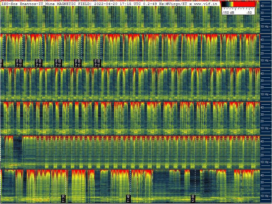Click the dB color scale gradient bar
The width and height of the screenshot is (272, 204).
point(238,5)
